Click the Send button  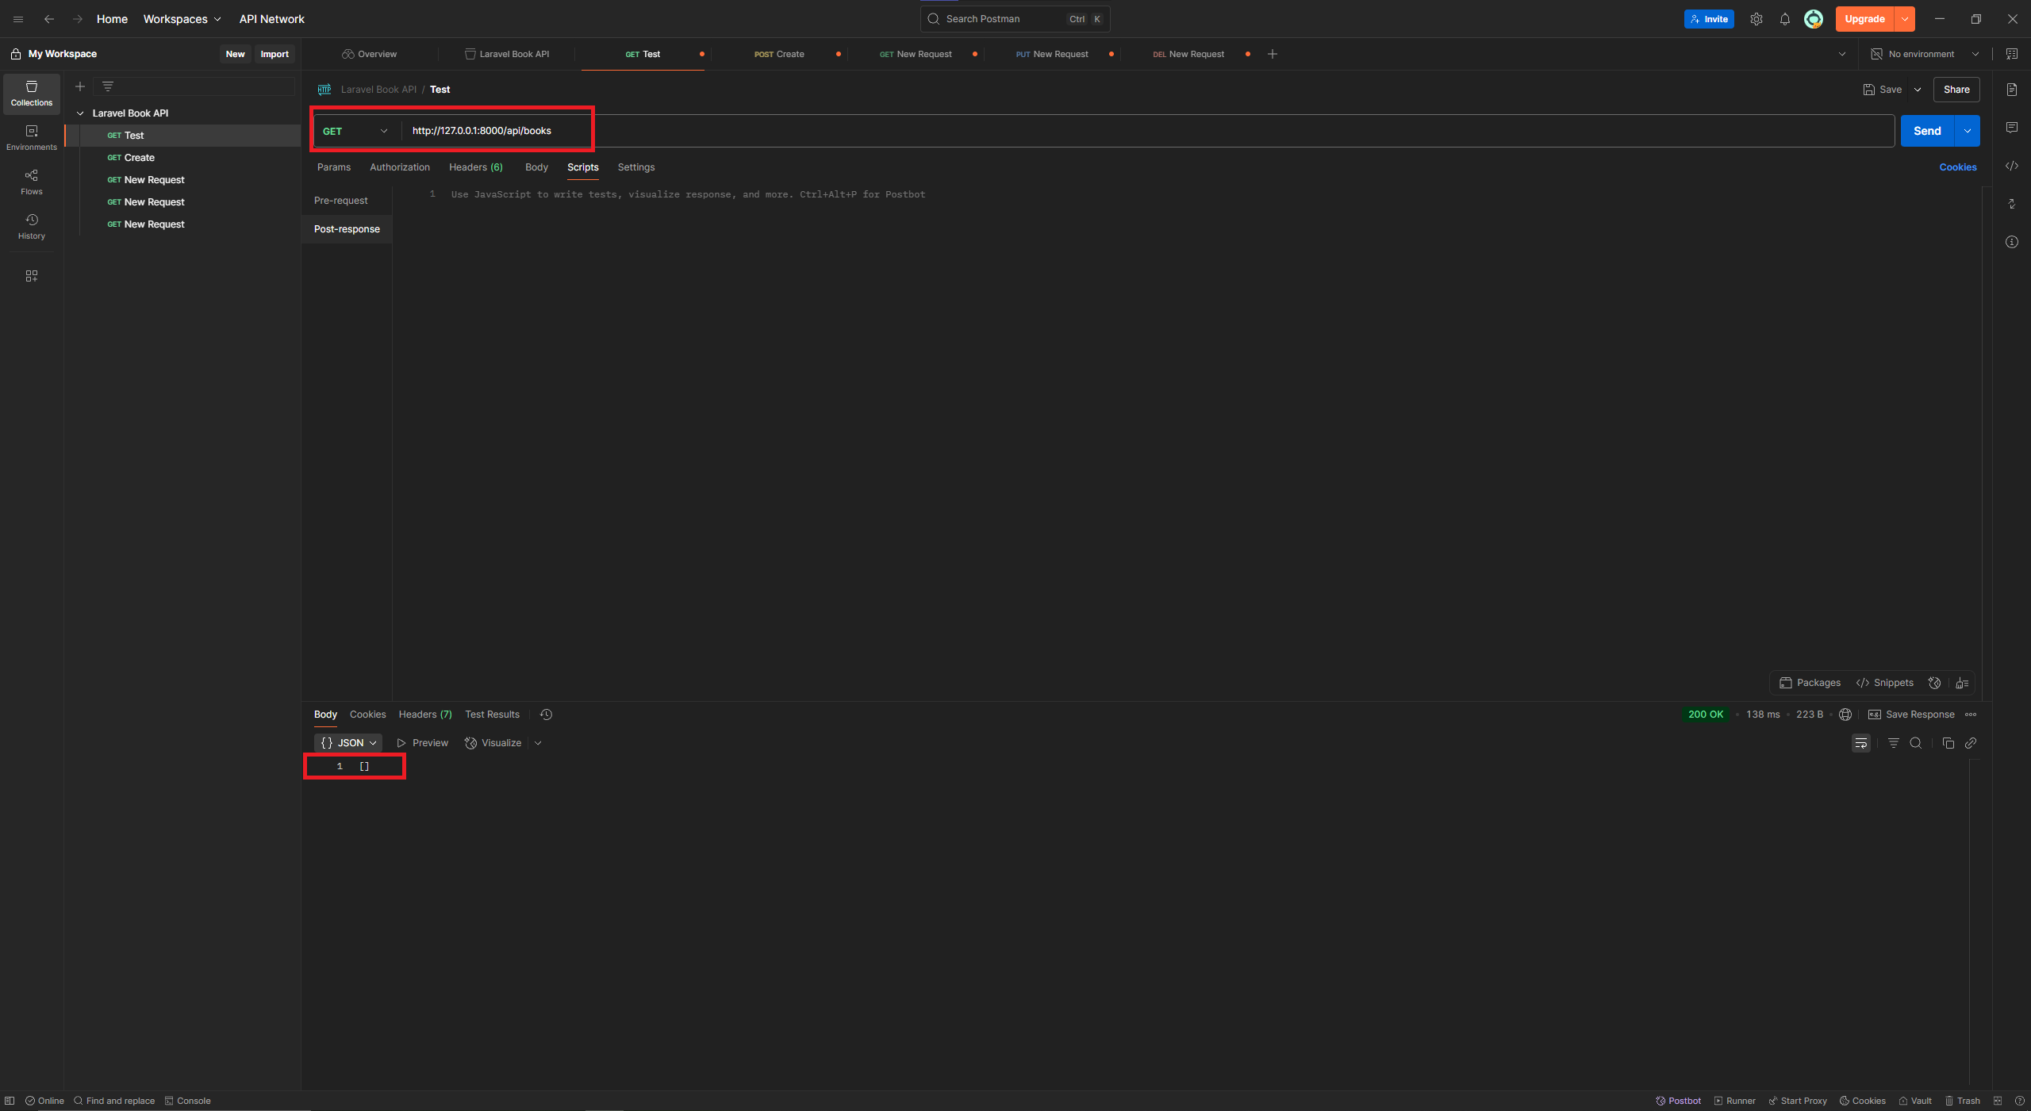[1928, 131]
